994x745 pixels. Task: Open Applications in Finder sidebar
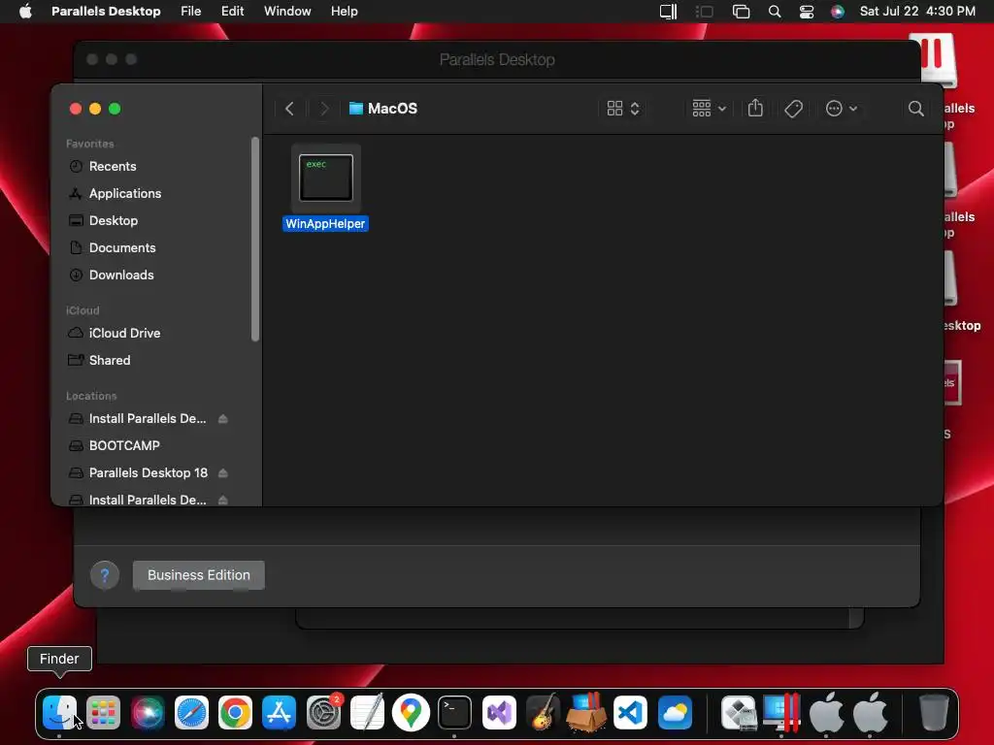pos(125,193)
